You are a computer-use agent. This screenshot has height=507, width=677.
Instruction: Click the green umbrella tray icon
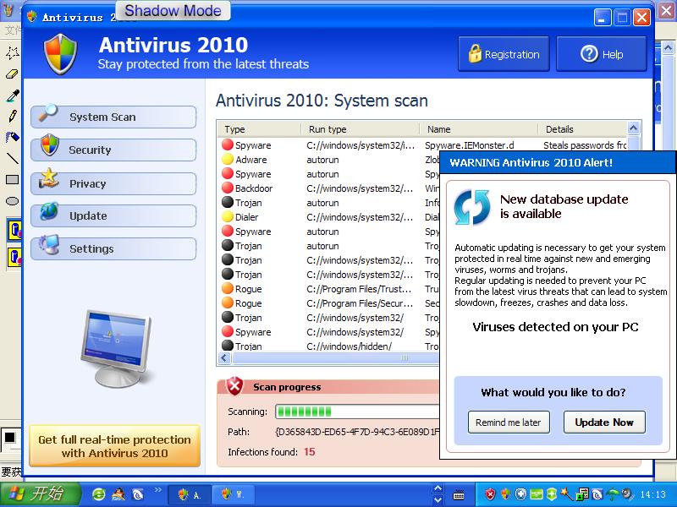[613, 494]
